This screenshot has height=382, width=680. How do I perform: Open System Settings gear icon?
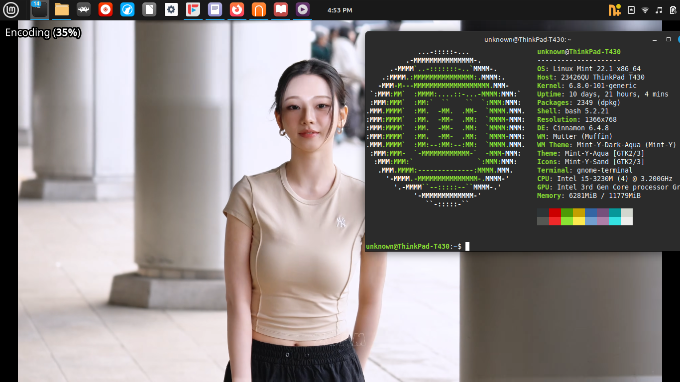[171, 9]
